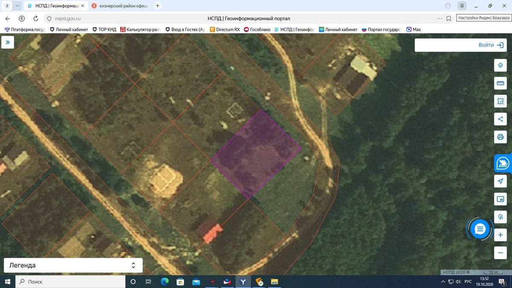Open the Платформа госуд bookmark
Viewport: 512px width, 288px height.
25,29
